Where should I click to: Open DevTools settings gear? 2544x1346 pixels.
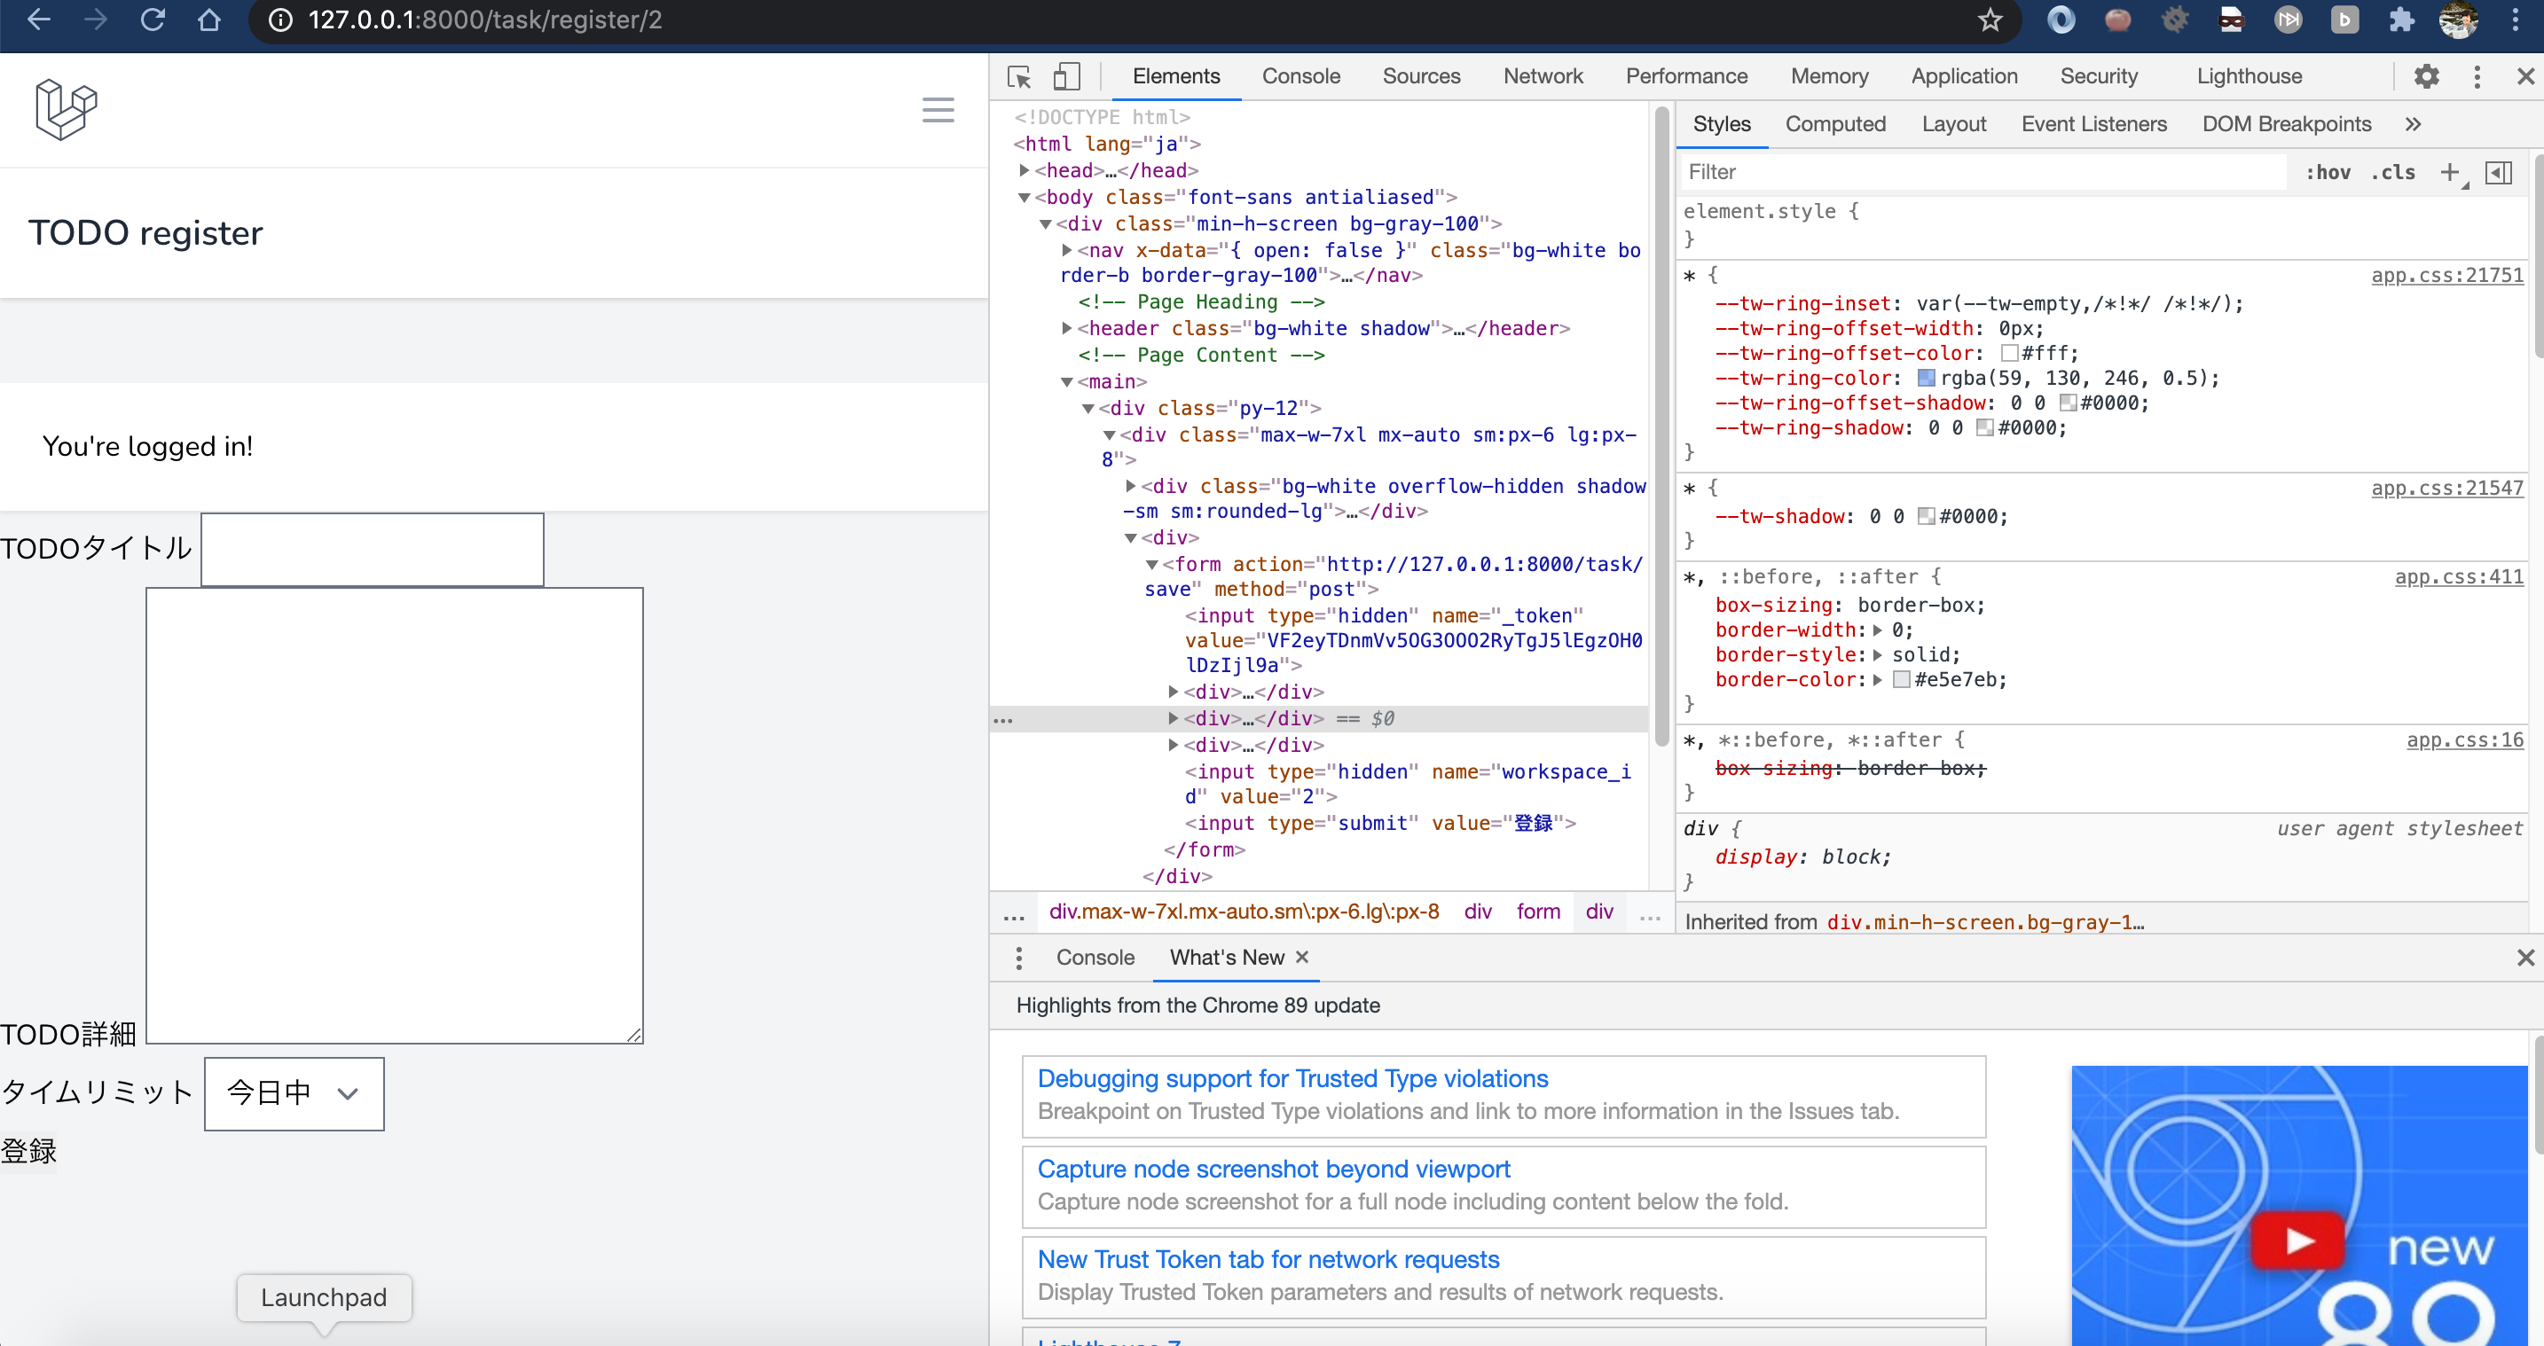[x=2428, y=77]
